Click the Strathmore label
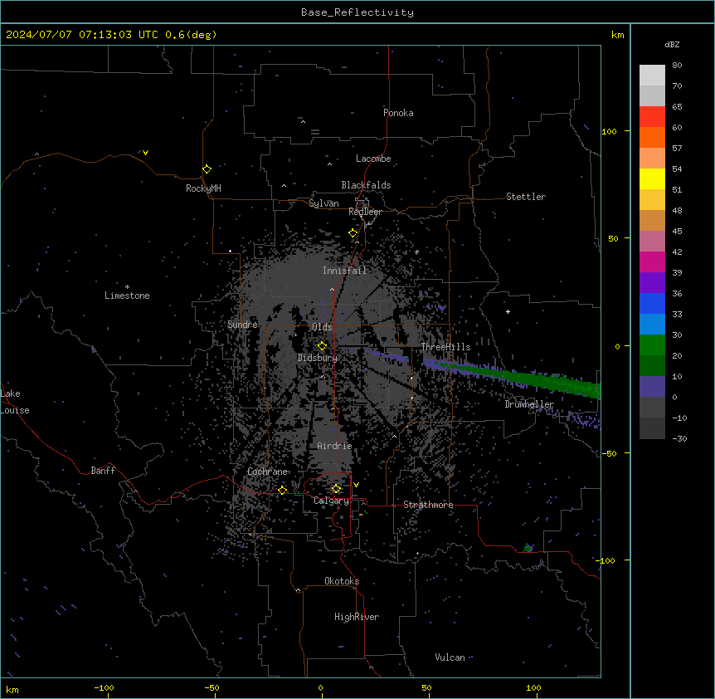This screenshot has height=699, width=715. click(428, 505)
